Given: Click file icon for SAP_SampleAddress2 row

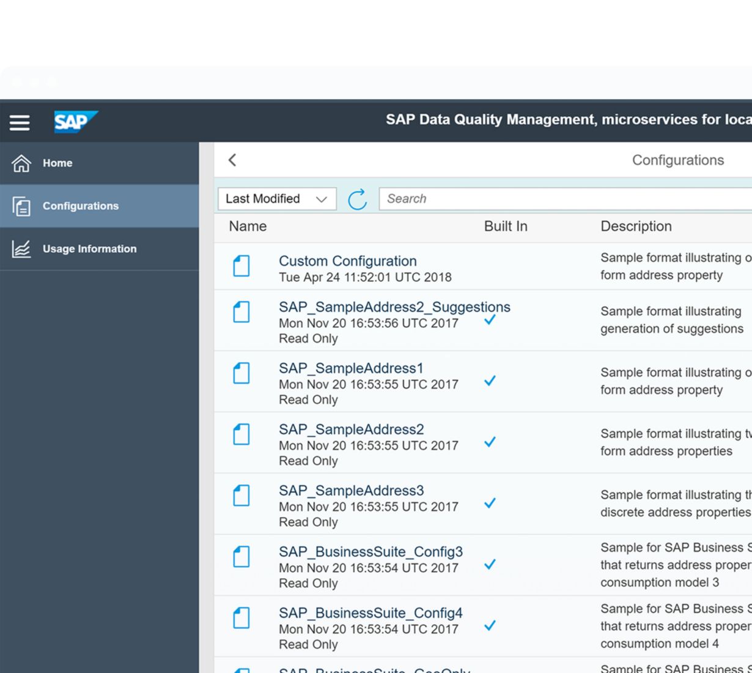Looking at the screenshot, I should pos(241,434).
